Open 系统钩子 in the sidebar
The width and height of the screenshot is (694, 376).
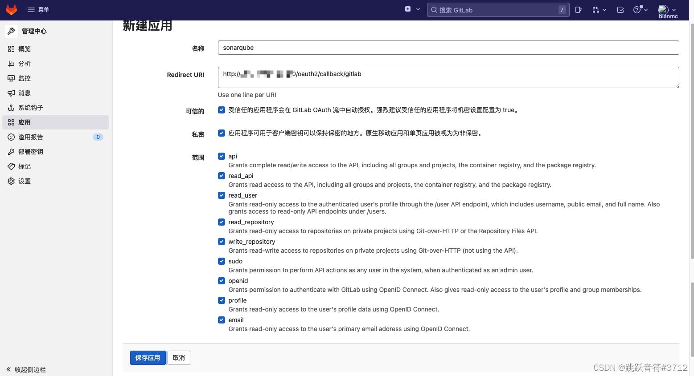tap(56, 108)
